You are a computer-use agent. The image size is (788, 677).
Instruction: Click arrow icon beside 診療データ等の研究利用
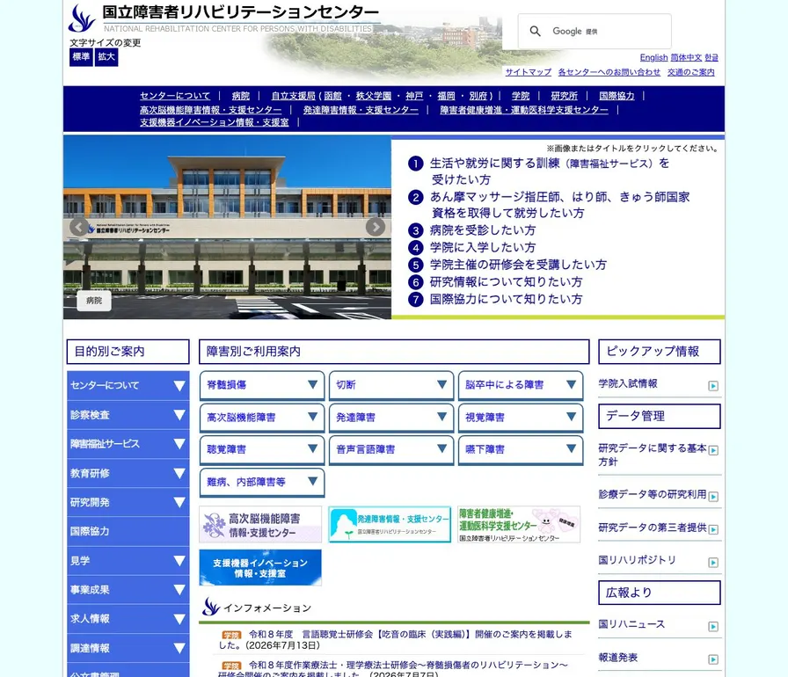pos(713,497)
